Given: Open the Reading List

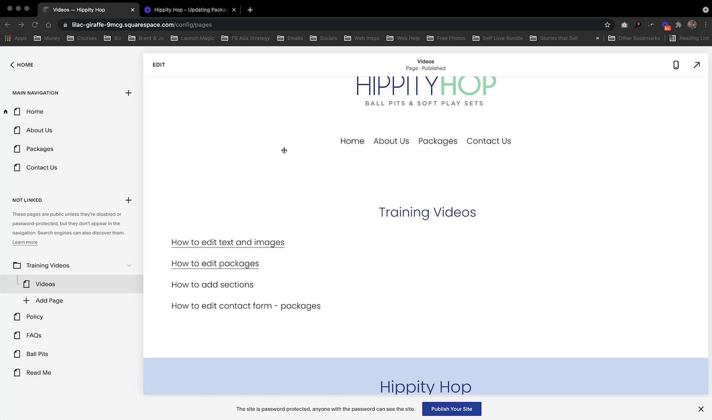Looking at the screenshot, I should 689,38.
